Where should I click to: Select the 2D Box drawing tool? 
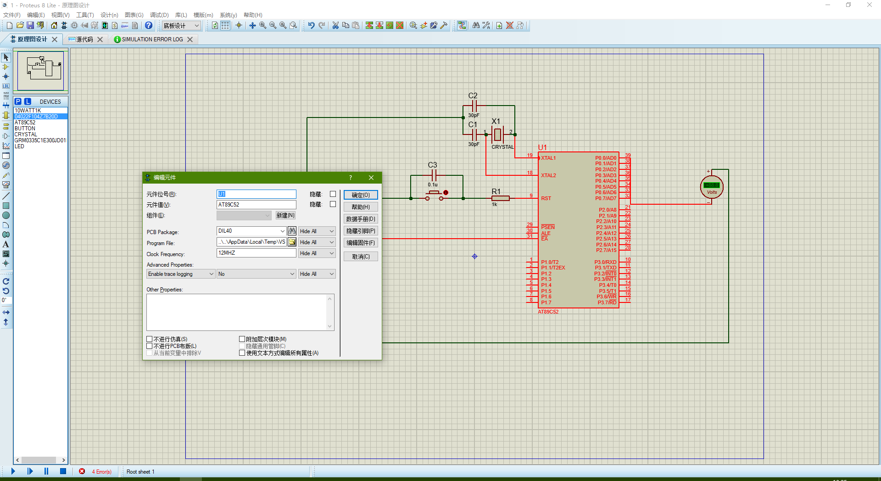(x=6, y=206)
